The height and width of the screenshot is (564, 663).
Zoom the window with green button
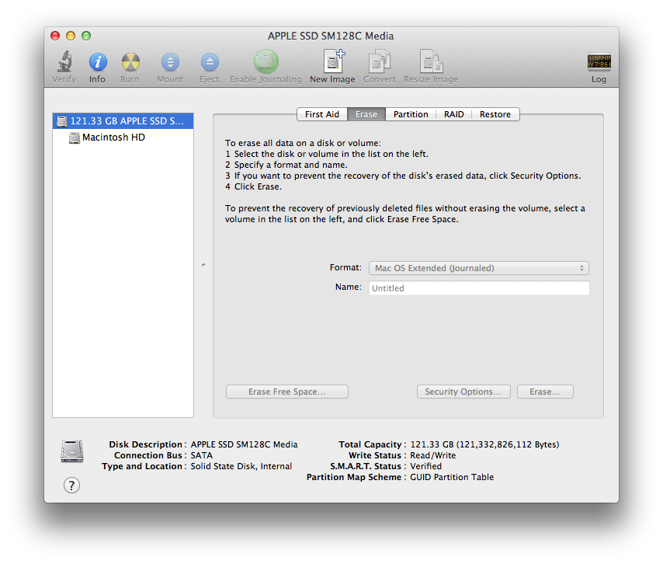[x=86, y=36]
